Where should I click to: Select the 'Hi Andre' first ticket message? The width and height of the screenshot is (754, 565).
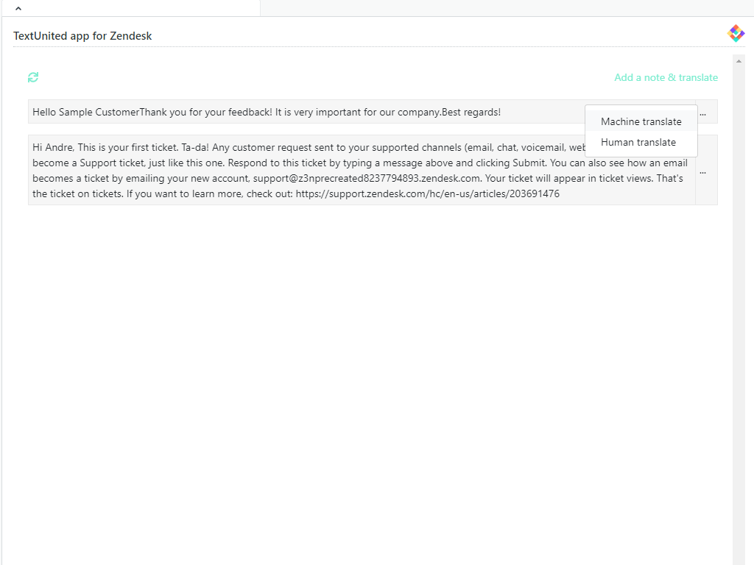(295, 171)
